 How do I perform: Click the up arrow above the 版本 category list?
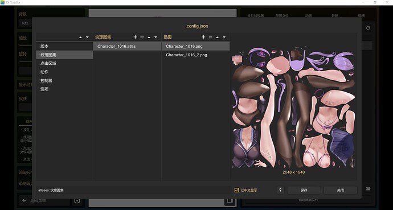(80, 38)
